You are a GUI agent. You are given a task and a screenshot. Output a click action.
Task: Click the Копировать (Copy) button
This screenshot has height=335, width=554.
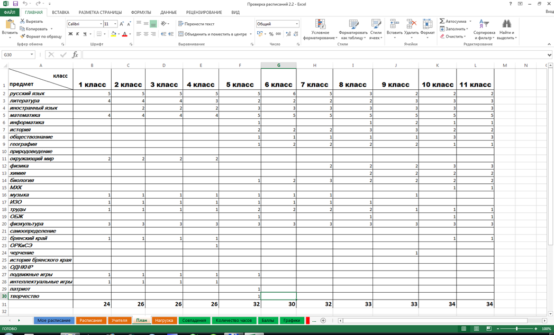point(34,29)
